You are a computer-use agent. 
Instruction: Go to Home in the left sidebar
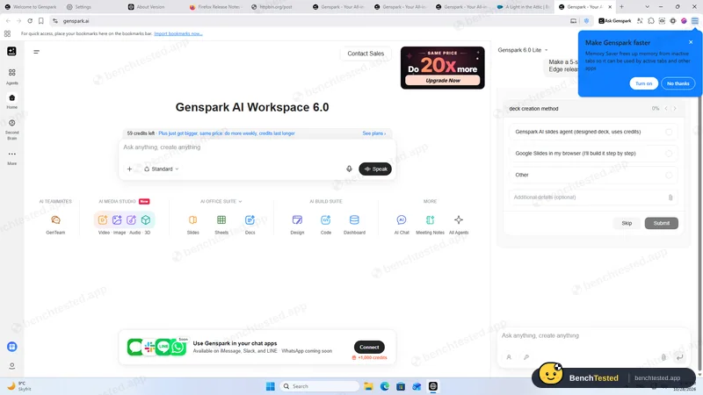pyautogui.click(x=12, y=101)
